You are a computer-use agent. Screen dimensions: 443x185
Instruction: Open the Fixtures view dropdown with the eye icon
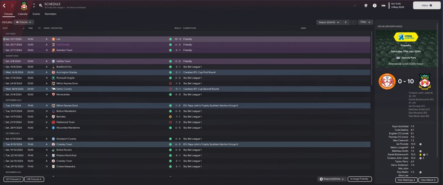[x=24, y=22]
